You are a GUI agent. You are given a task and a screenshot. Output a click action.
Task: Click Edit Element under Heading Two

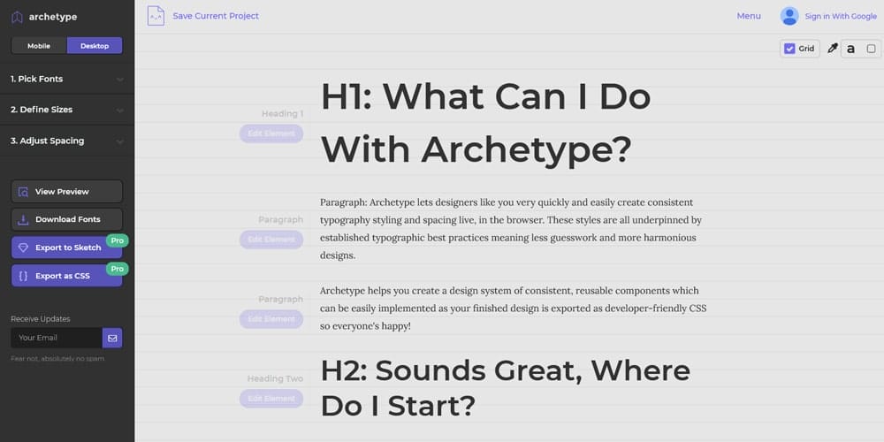click(x=271, y=399)
